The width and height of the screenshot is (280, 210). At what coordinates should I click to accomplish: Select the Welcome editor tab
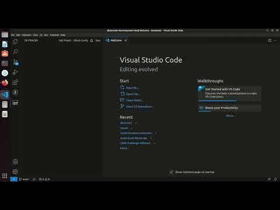click(x=116, y=40)
